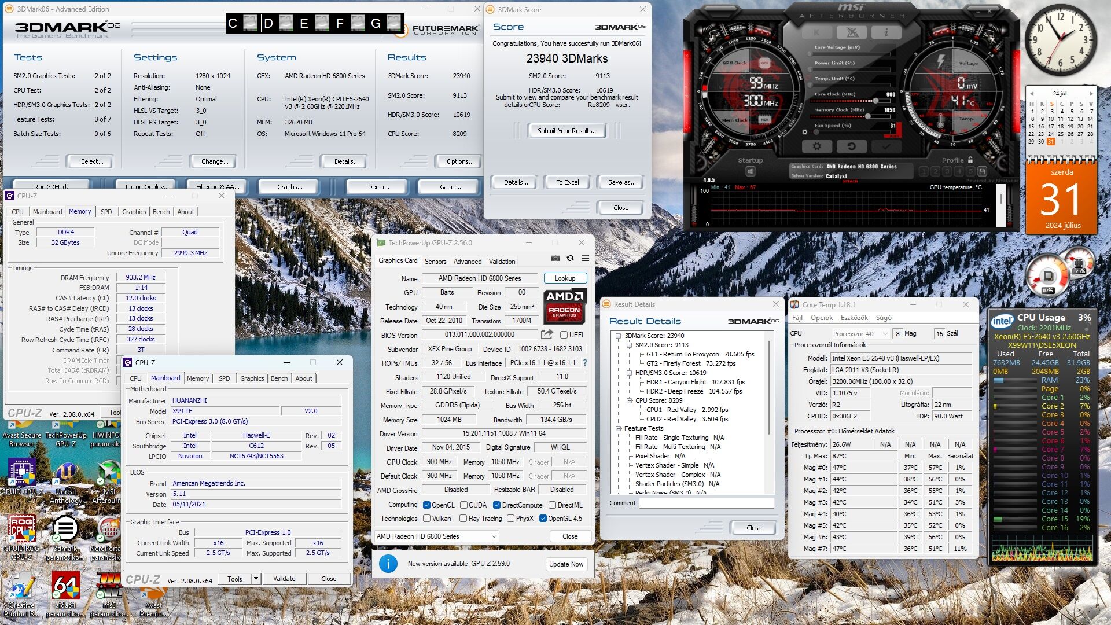Switch to the Advanced tab in GPU-Z
This screenshot has width=1111, height=625.
(x=468, y=262)
